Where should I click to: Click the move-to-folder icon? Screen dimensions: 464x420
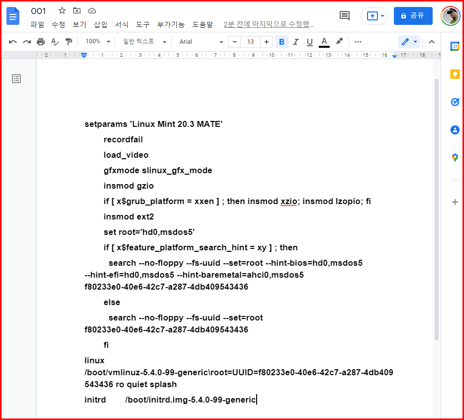(x=77, y=10)
